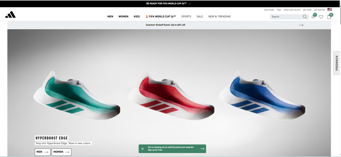Click the arrow on Summer Kickoff banner
This screenshot has width=341, height=157.
click(301, 25)
